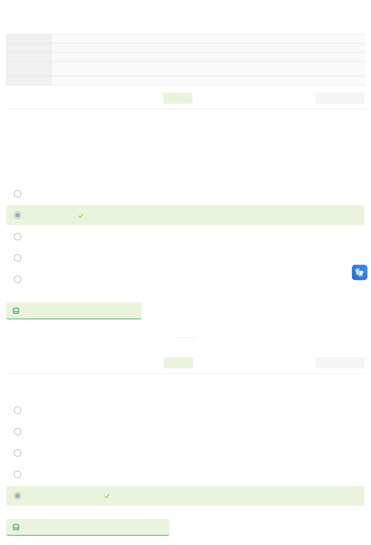371x545 pixels.
Task: Open the sign language accessibility widget
Action: pos(359,272)
